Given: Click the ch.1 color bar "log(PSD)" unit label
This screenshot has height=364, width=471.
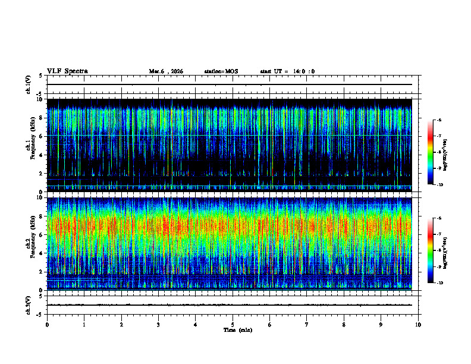Looking at the screenshot, I should (x=445, y=155).
